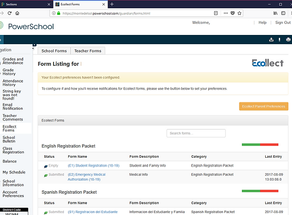
Task: Click Category header in Spanish packet table
Action: point(199,203)
